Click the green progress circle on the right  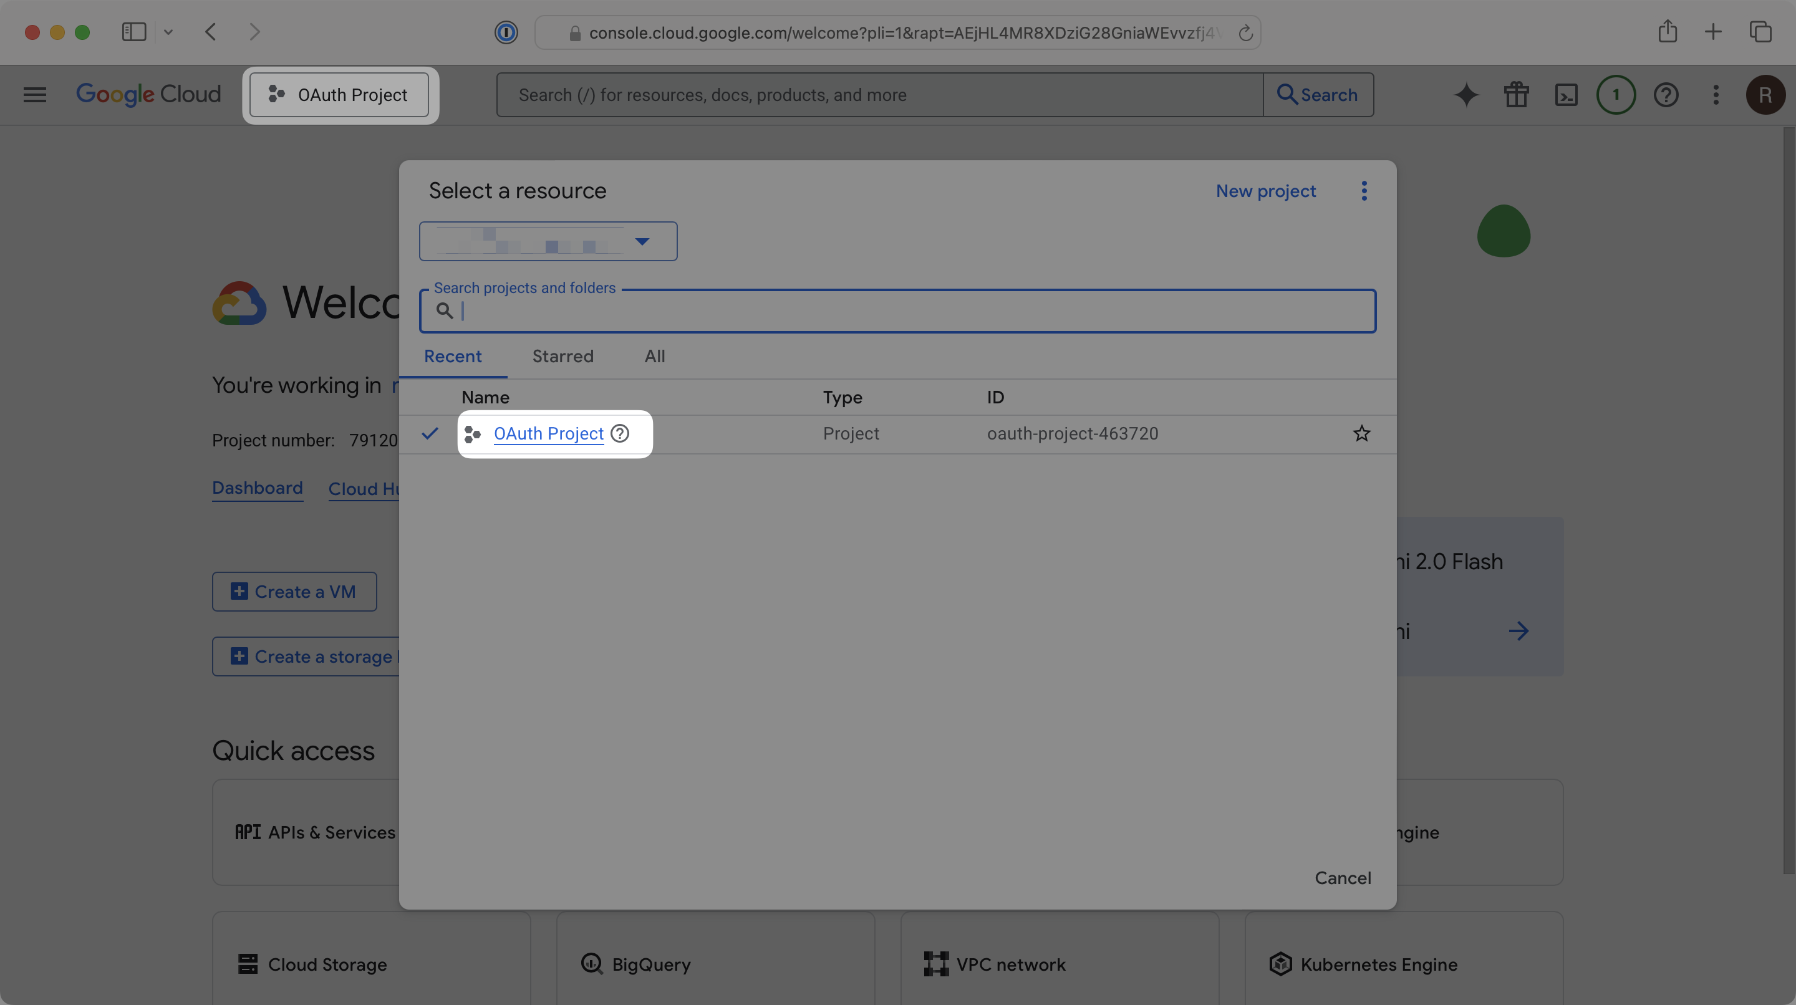pyautogui.click(x=1504, y=232)
